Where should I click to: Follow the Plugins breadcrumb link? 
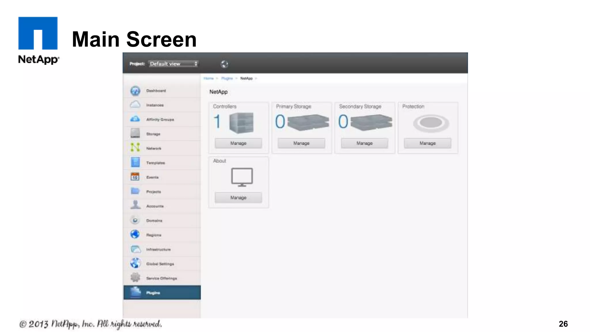coord(227,78)
